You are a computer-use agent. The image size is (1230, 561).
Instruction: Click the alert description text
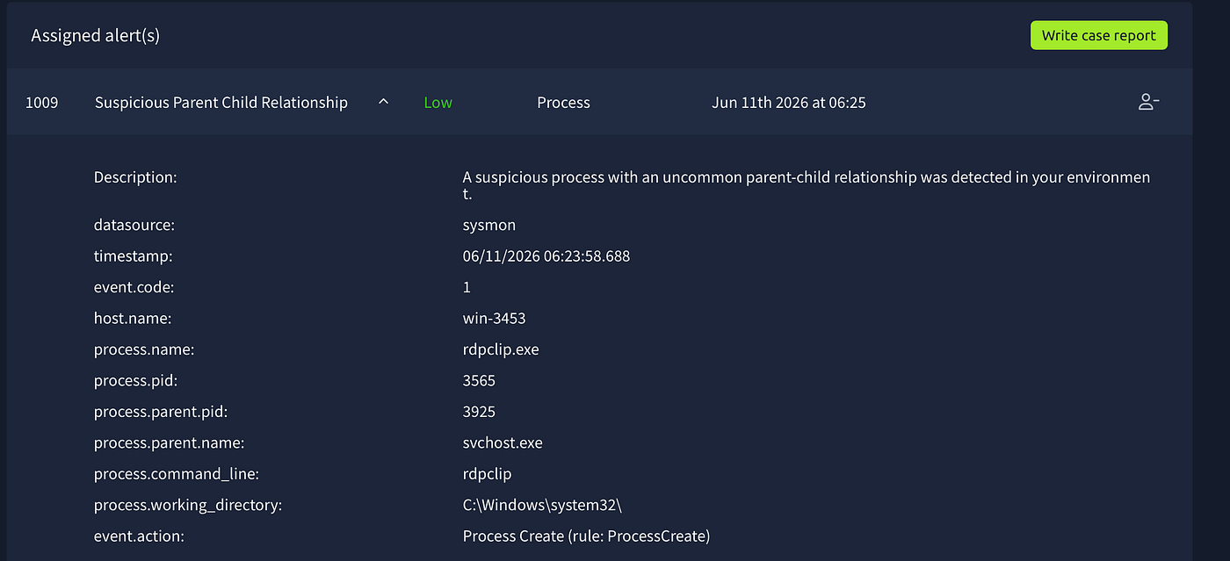807,185
